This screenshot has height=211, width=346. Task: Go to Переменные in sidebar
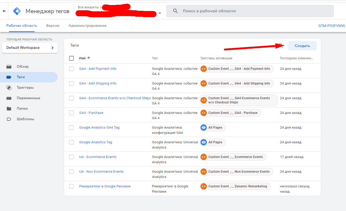pos(28,98)
